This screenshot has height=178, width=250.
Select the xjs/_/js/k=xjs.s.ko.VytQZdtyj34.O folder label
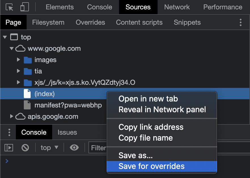point(85,82)
